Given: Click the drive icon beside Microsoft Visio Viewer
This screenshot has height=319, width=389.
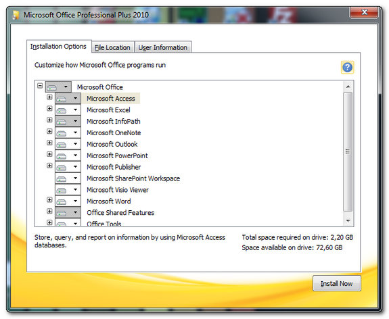Looking at the screenshot, I should click(x=62, y=190).
